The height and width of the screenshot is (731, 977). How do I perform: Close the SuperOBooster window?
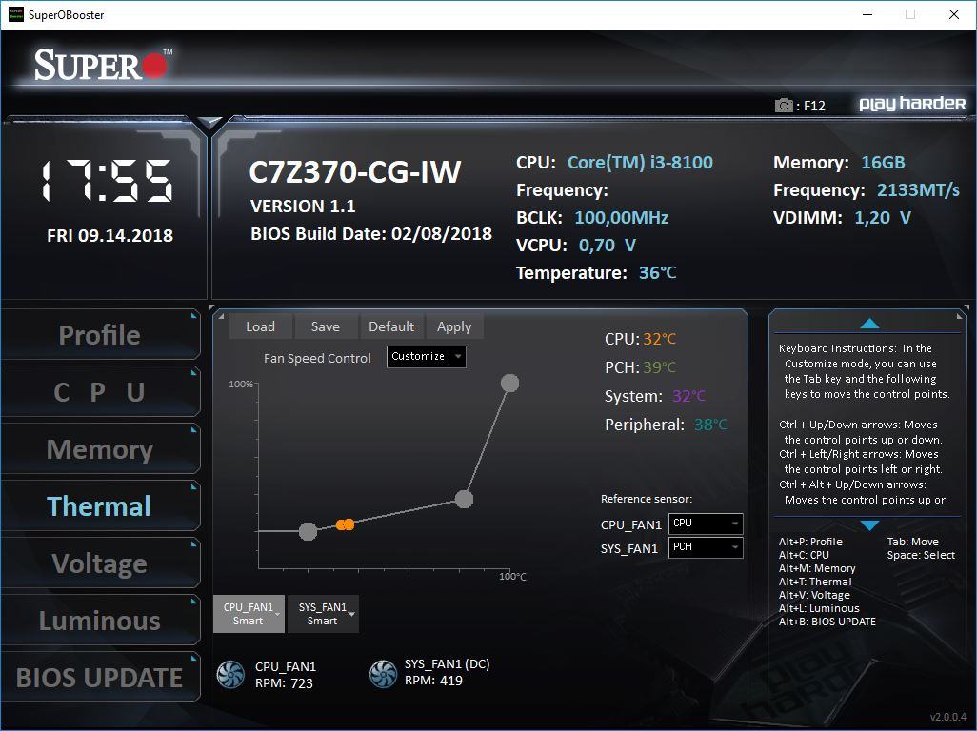point(954,14)
